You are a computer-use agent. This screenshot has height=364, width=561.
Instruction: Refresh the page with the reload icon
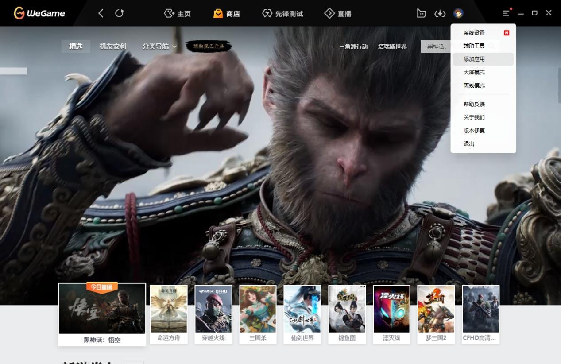coord(119,13)
